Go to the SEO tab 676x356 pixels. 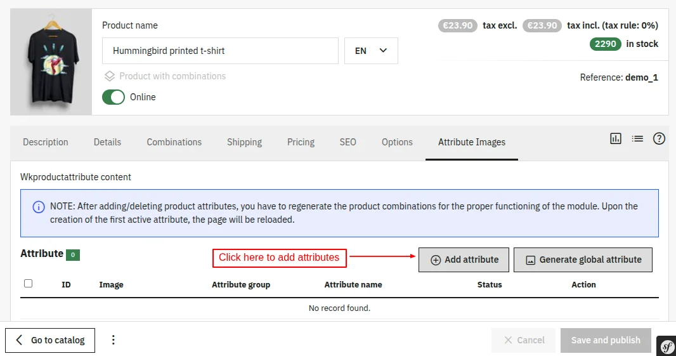pyautogui.click(x=348, y=142)
